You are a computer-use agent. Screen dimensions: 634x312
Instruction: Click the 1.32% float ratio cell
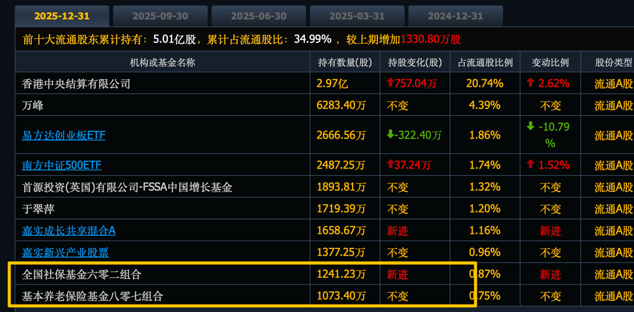[485, 187]
